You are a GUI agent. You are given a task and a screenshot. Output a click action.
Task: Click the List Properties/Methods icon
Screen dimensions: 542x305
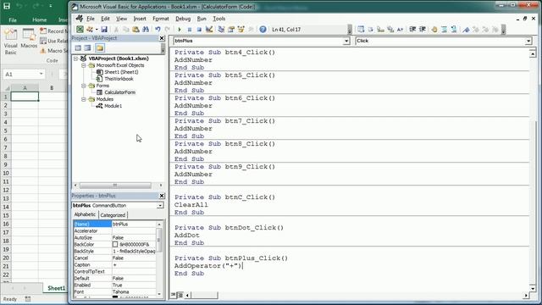pyautogui.click(x=361, y=30)
